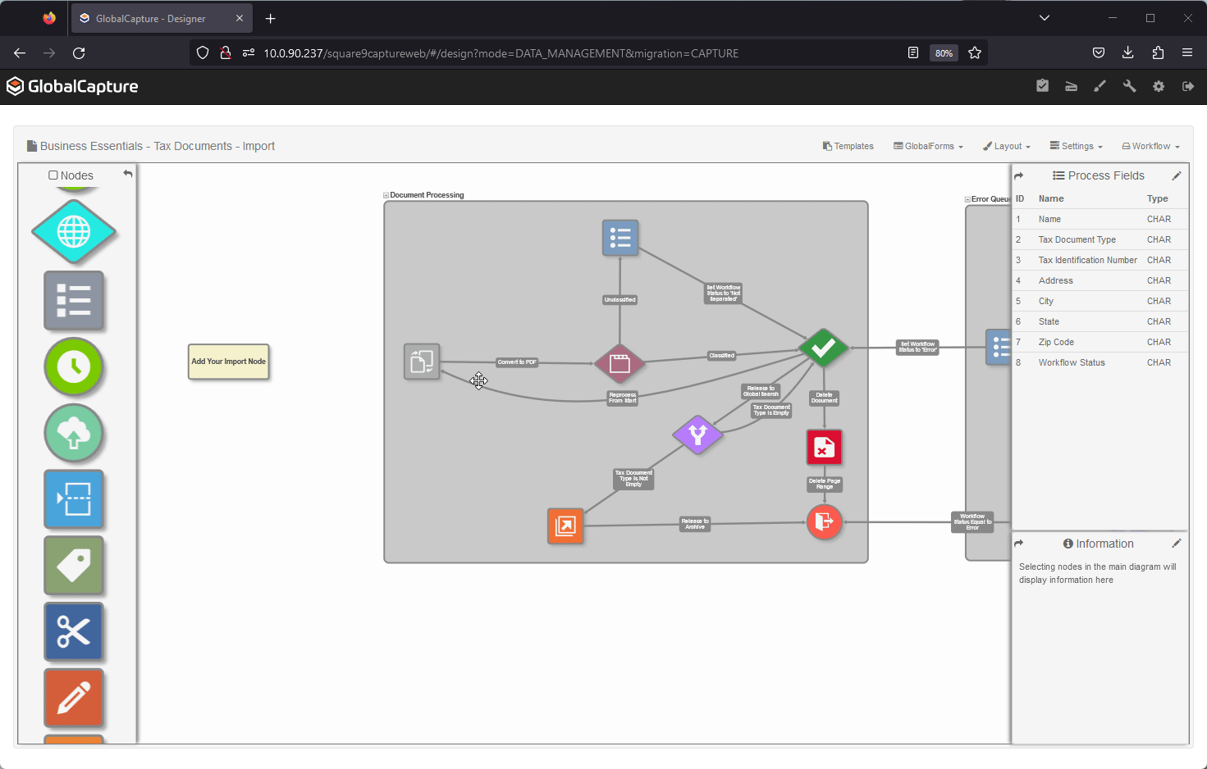Open the Settings dropdown menu

(1076, 146)
